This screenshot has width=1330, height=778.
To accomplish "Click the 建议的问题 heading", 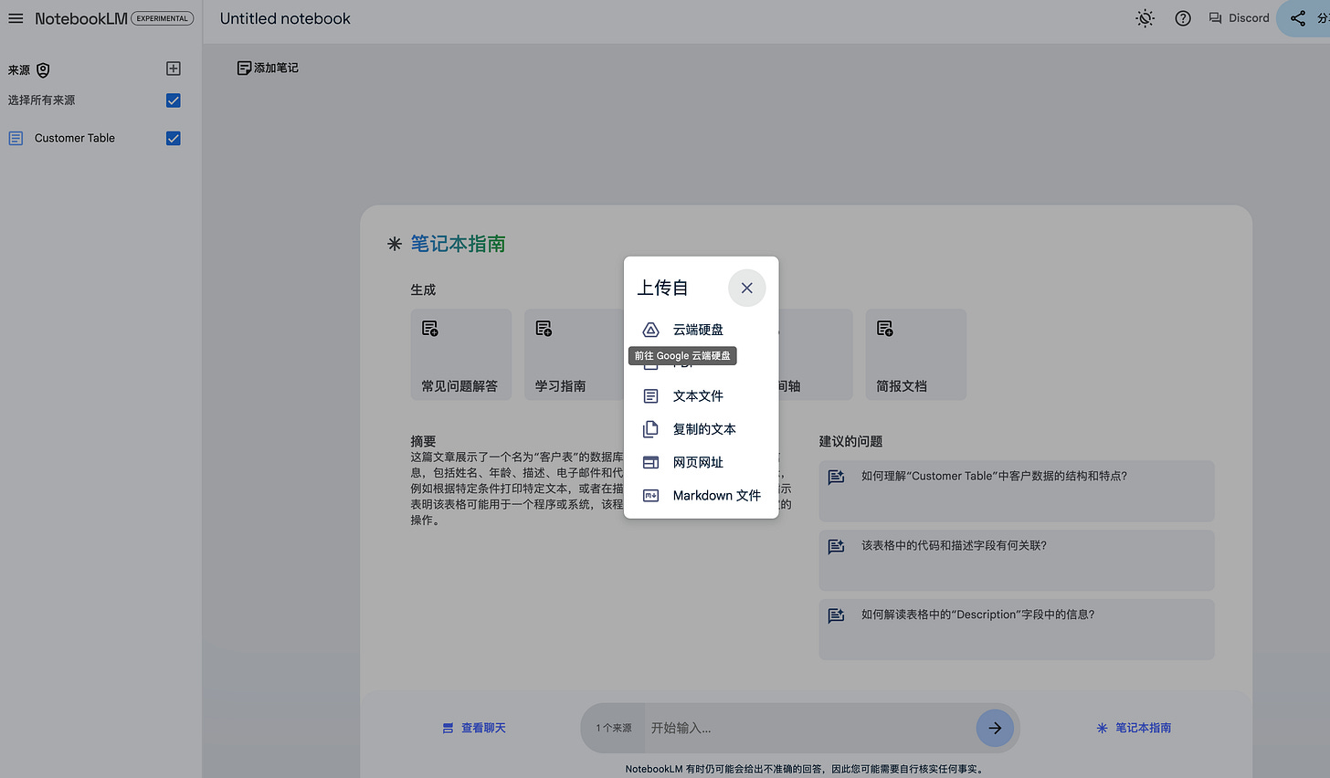I will 850,441.
